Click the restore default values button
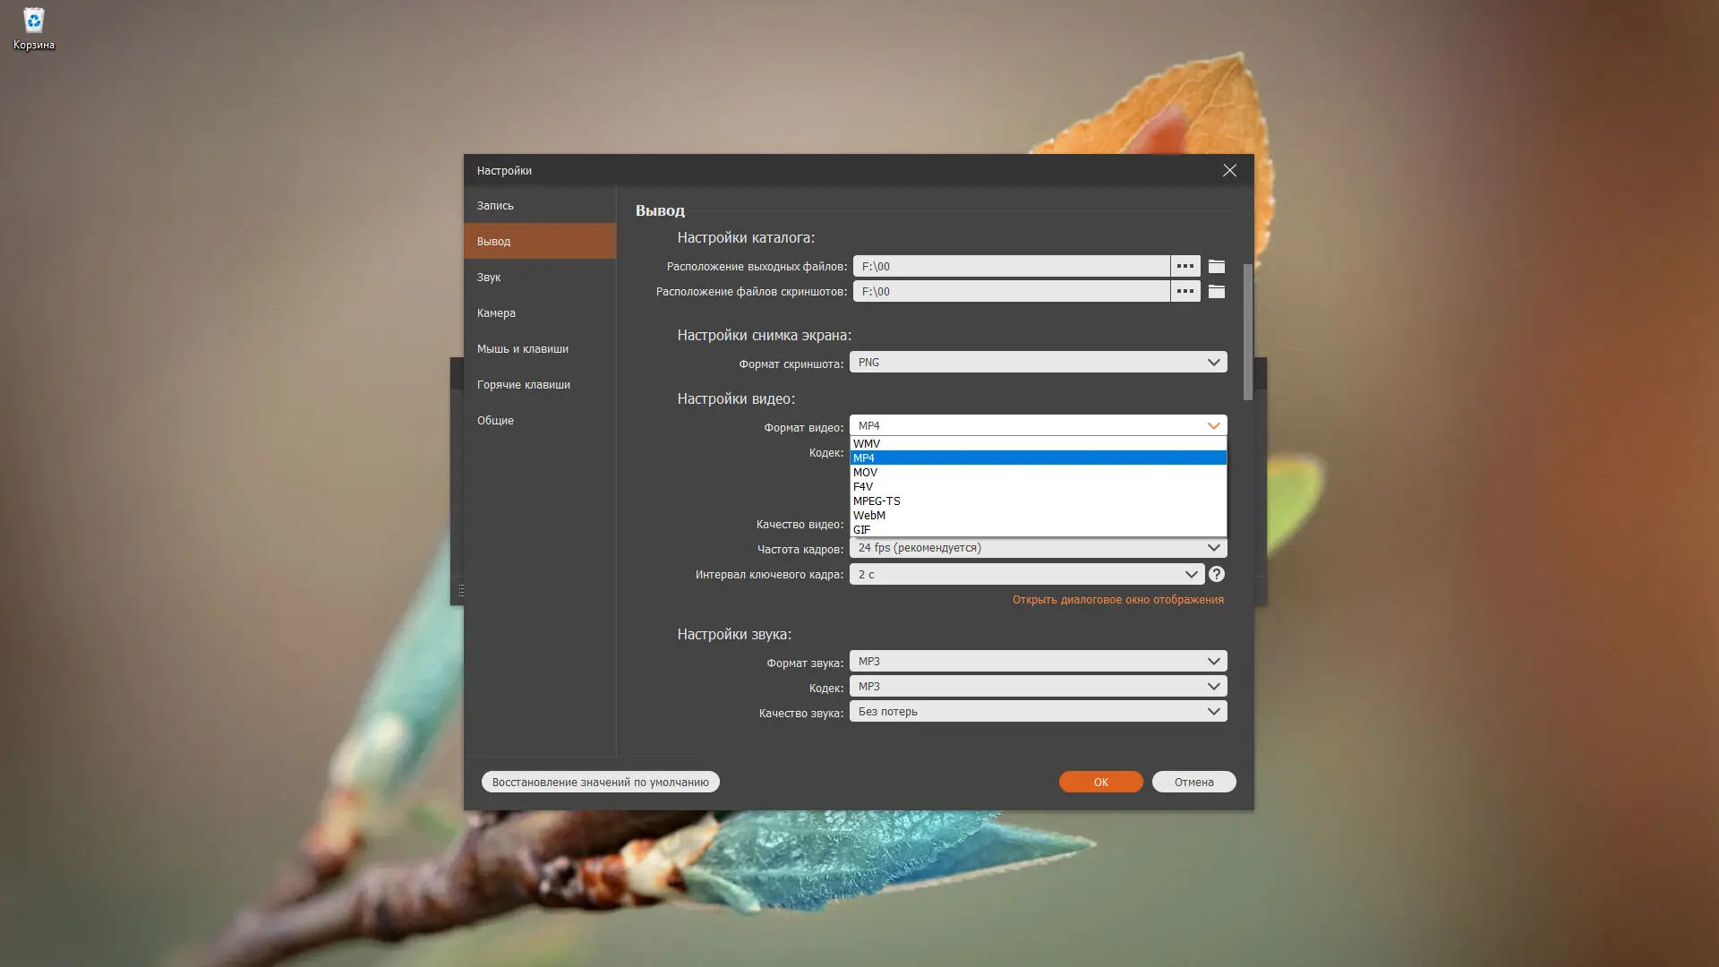This screenshot has height=967, width=1719. tap(600, 782)
